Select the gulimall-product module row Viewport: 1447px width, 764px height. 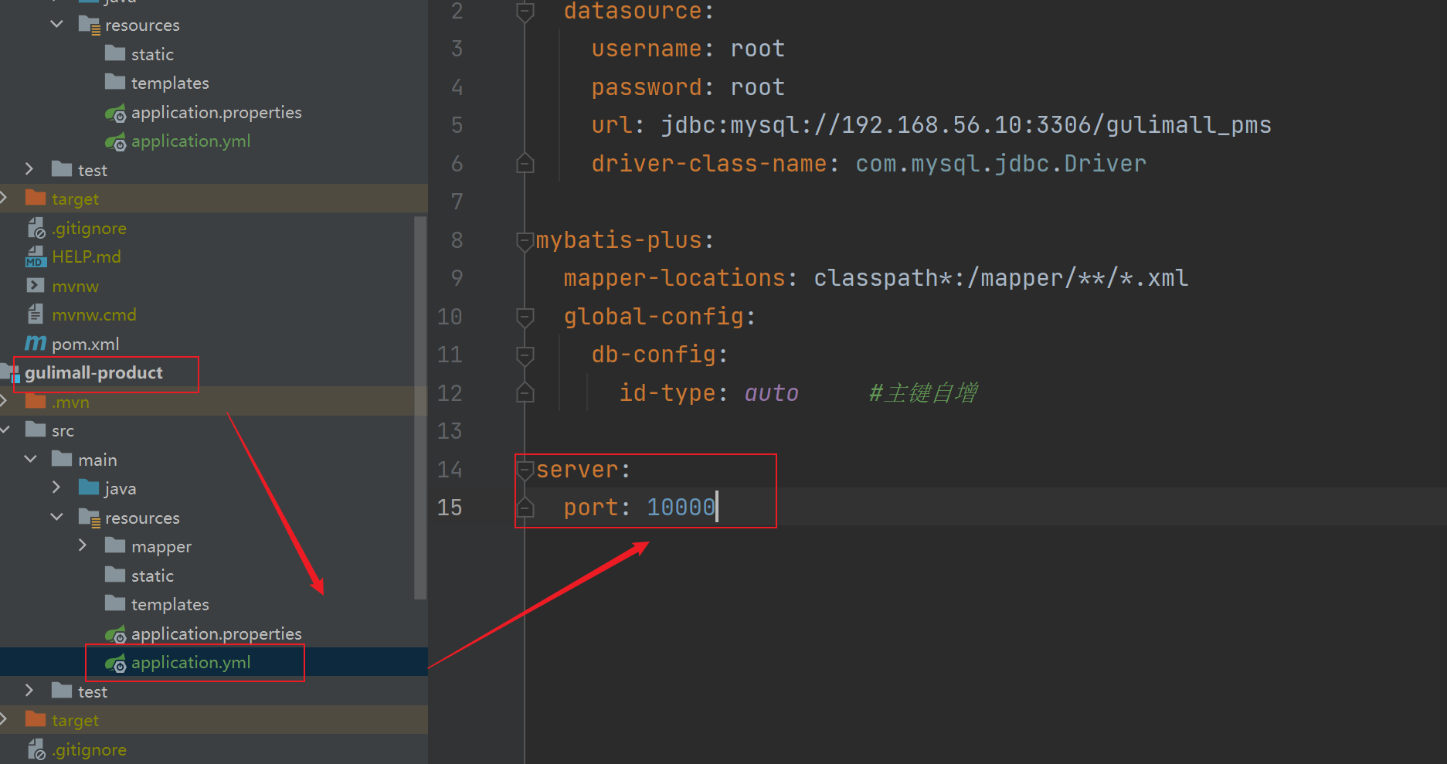tap(213, 373)
